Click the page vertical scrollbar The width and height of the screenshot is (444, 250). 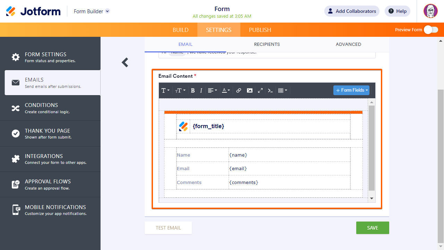pyautogui.click(x=441, y=166)
